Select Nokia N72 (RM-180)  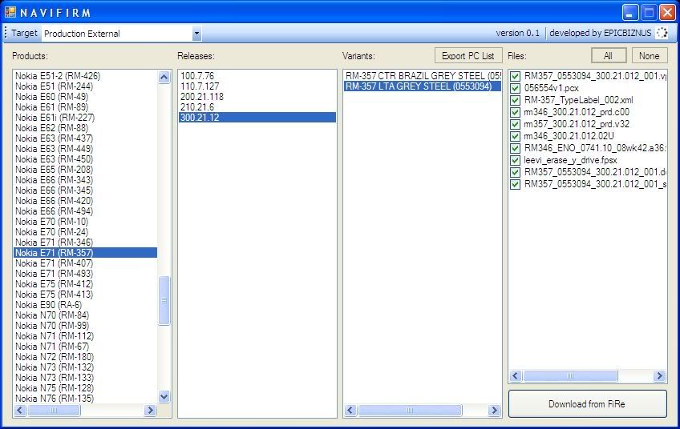[86, 356]
